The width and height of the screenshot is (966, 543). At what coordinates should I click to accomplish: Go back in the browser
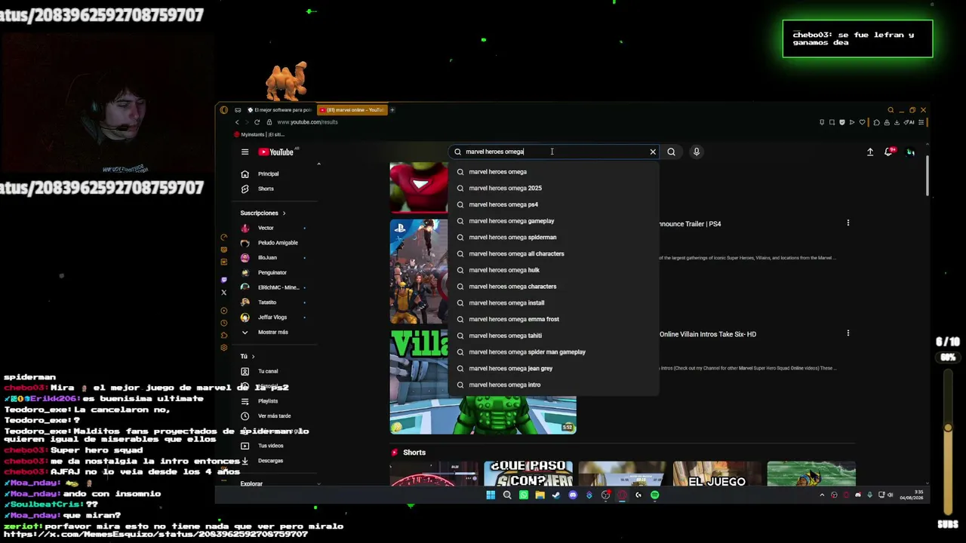pyautogui.click(x=237, y=122)
